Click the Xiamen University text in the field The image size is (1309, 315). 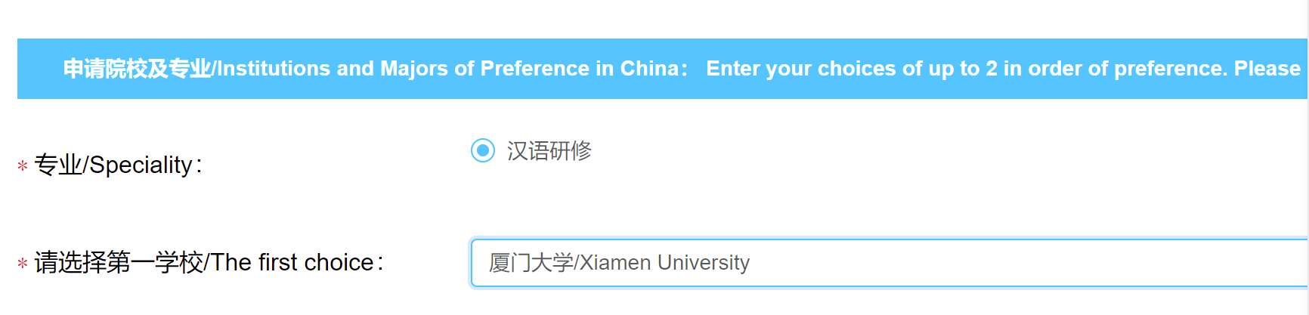[x=664, y=263]
